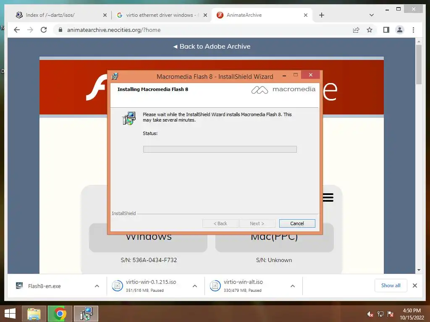The image size is (430, 322).
Task: Bookmark this page with star icon
Action: (370, 30)
